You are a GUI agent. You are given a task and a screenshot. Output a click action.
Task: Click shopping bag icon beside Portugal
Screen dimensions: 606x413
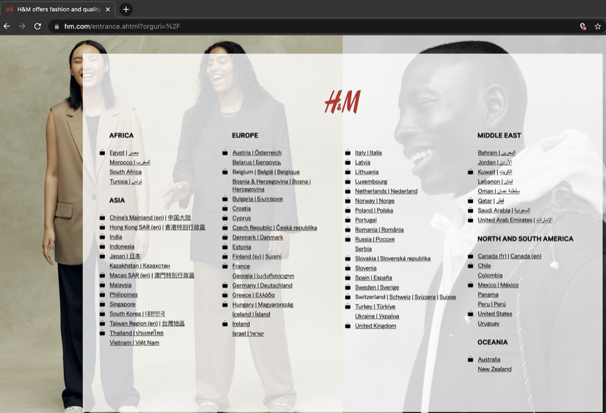tap(348, 220)
